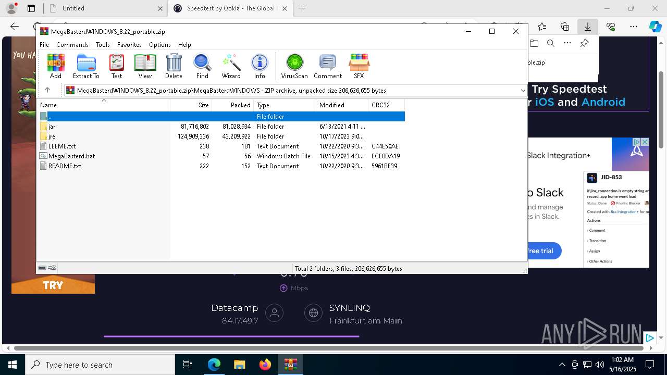Screen dimensions: 667x375
Task: Go back in the Edge browser
Action: 15,27
